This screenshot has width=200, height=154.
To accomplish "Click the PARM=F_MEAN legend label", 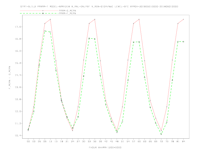I will coord(67,13).
